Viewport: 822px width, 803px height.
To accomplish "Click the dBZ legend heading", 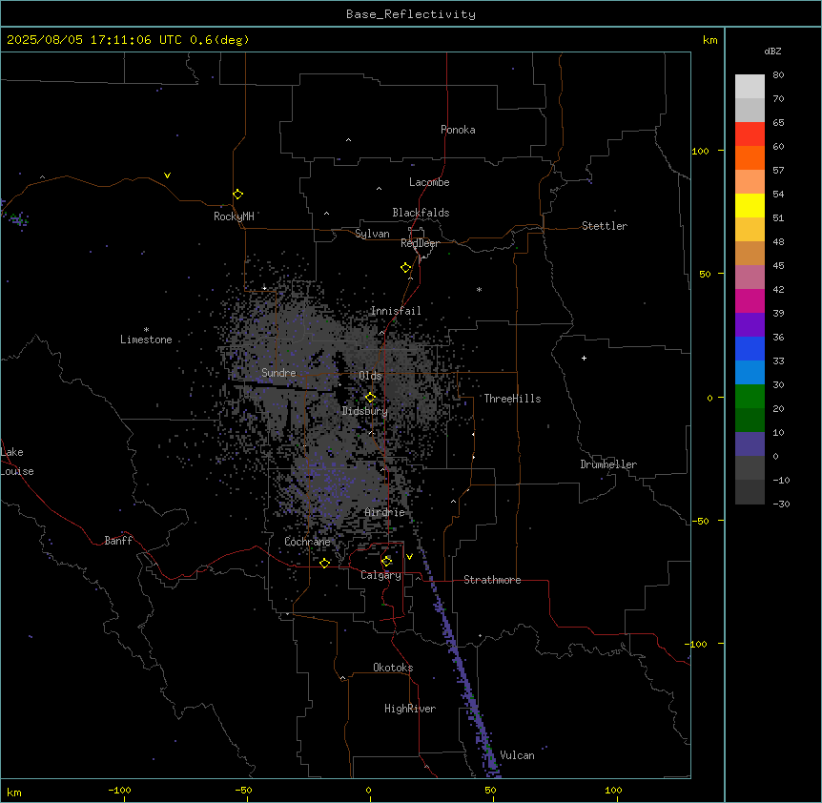I will (x=772, y=51).
